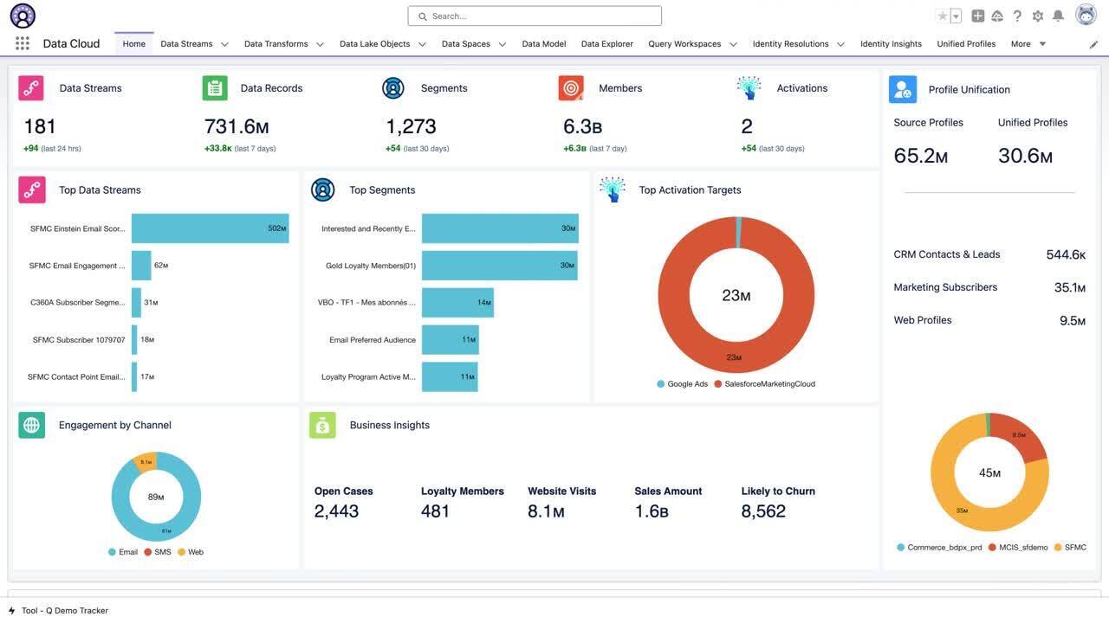1109x623 pixels.
Task: Expand the More menu
Action: [x=1029, y=42]
